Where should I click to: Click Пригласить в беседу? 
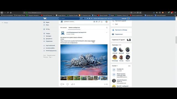[x=121, y=30]
